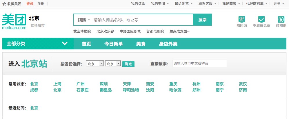289x119 pixels.
Task: Open the 首页 nav tab
Action: click(x=86, y=44)
